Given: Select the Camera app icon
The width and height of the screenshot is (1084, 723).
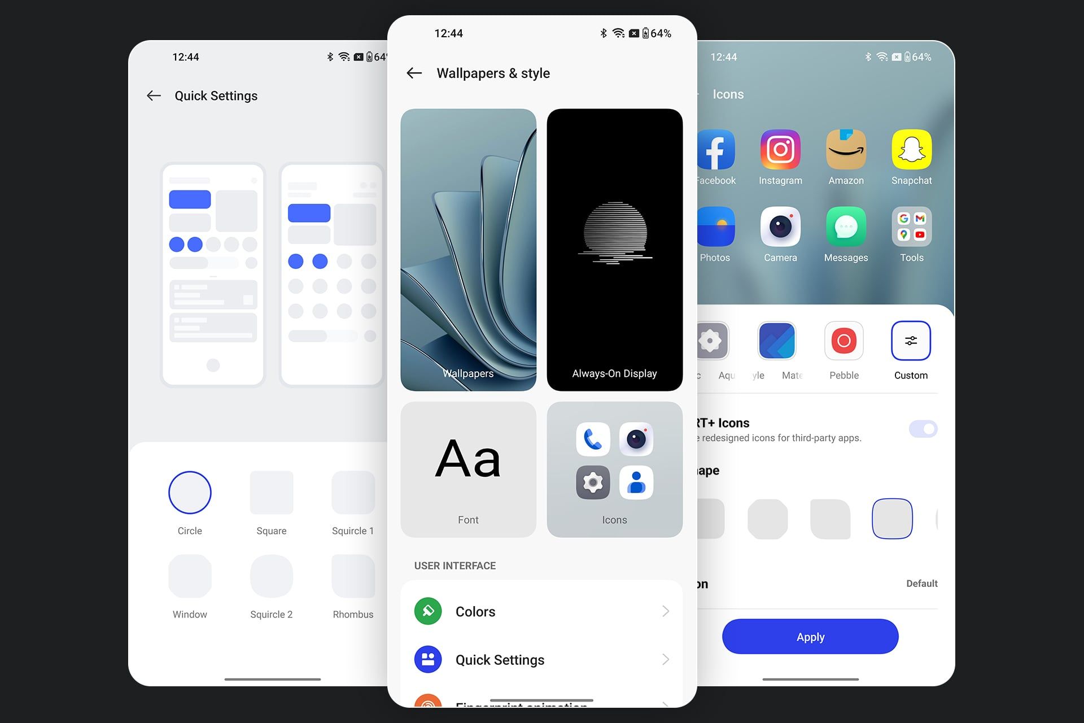Looking at the screenshot, I should [x=779, y=229].
